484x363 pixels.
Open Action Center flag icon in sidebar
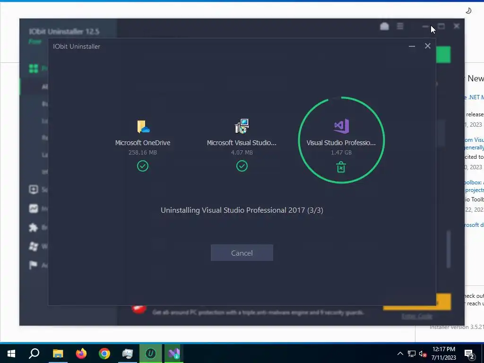34,265
